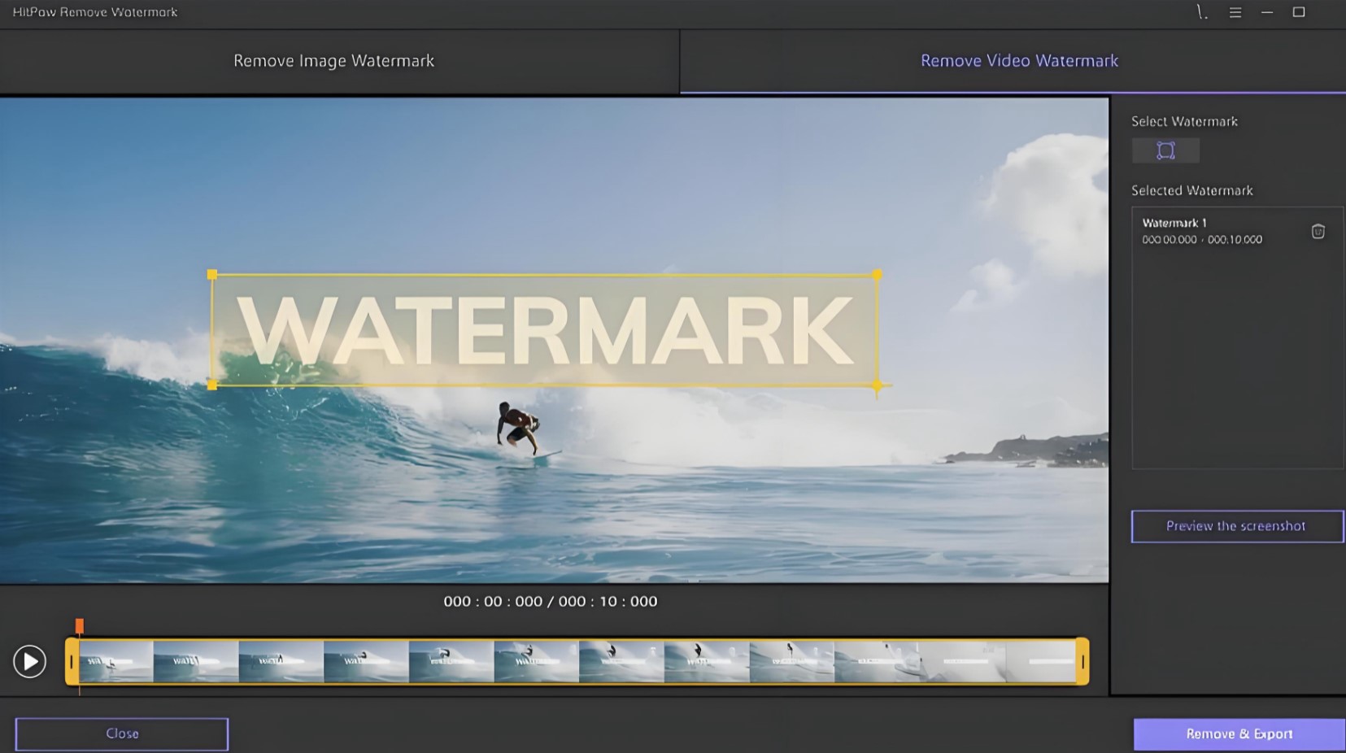Play the video with the play button

click(30, 660)
